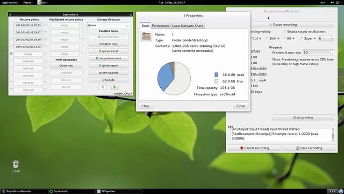Viewport: 344px width, 194px height.
Task: Enable sound notifications checkbox
Action: pyautogui.click(x=285, y=32)
